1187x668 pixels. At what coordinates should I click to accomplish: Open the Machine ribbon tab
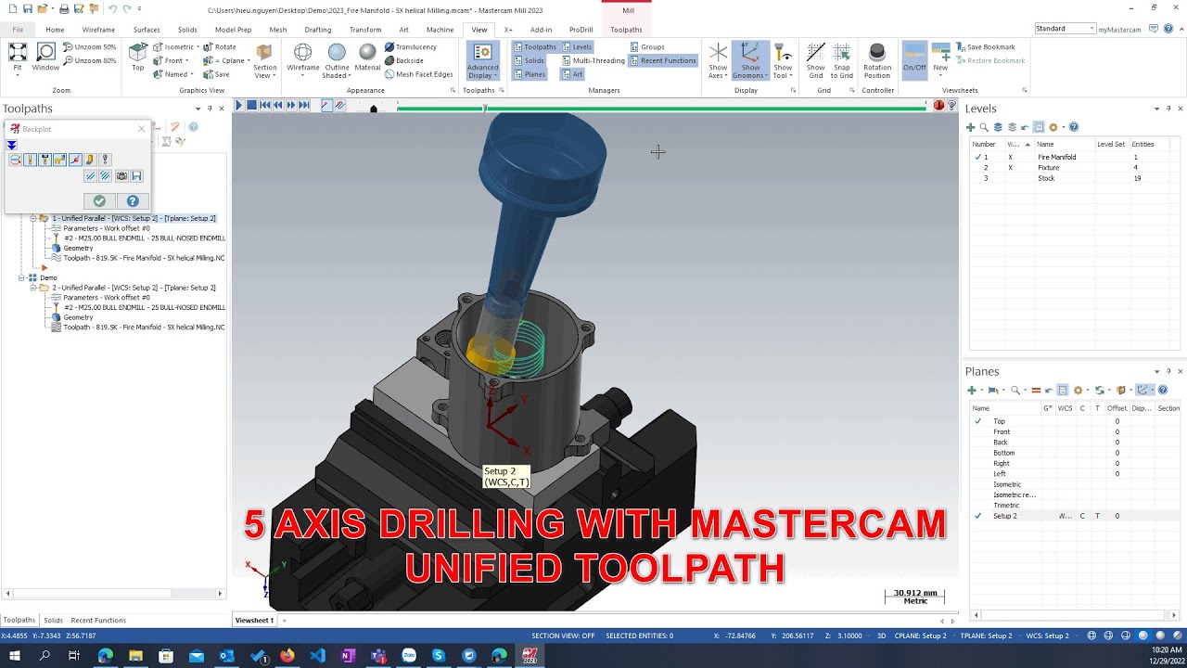point(440,30)
